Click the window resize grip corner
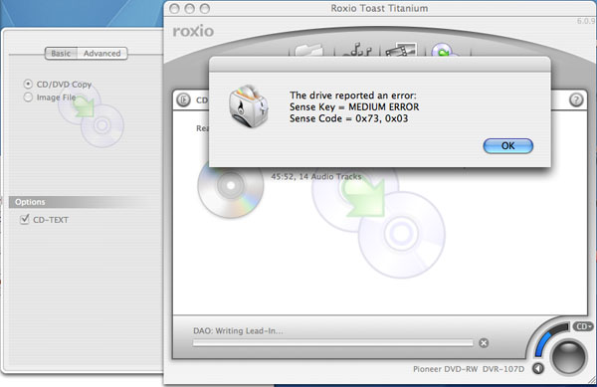This screenshot has width=597, height=387. tap(591, 380)
